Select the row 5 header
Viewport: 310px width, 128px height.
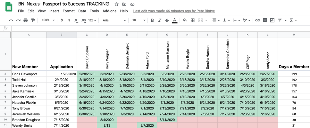pyautogui.click(x=5, y=91)
